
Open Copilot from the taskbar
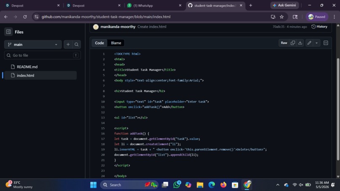[188, 185]
